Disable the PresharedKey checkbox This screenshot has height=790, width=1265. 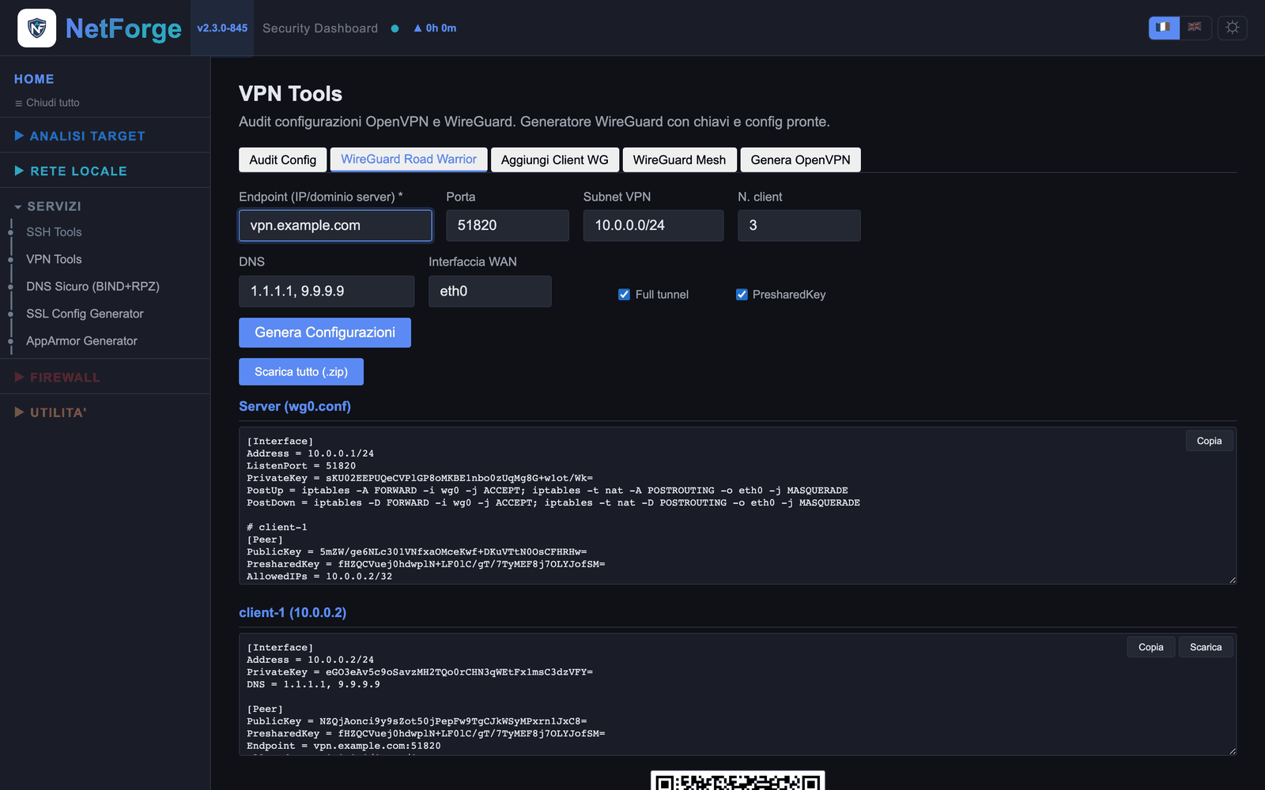point(742,295)
